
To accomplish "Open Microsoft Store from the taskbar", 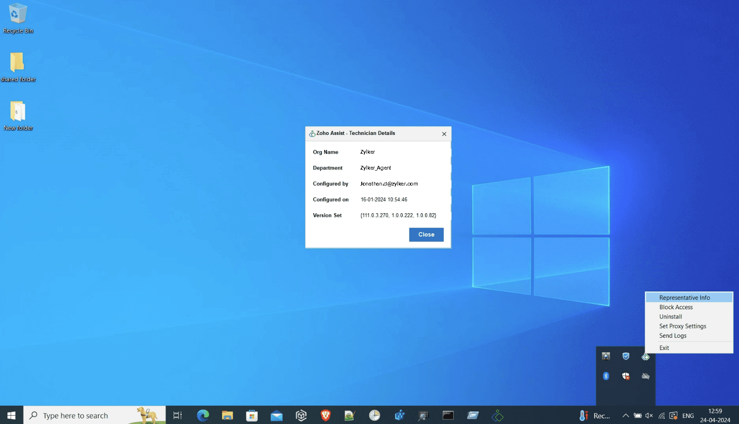I will (252, 416).
